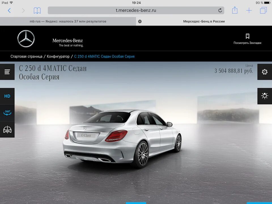Viewport: 272px width, 204px height.
Task: Switch to interior/exterior car view icon
Action: click(x=7, y=129)
